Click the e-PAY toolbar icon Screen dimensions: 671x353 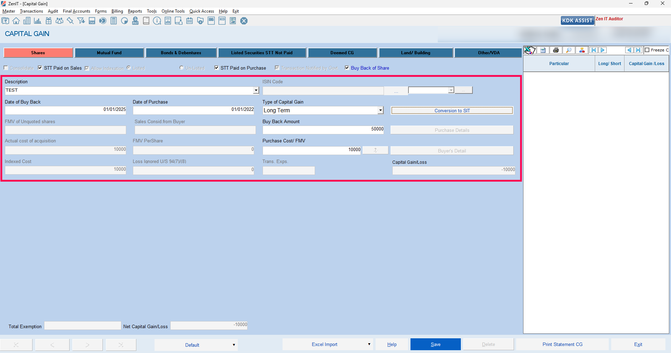[x=135, y=21]
